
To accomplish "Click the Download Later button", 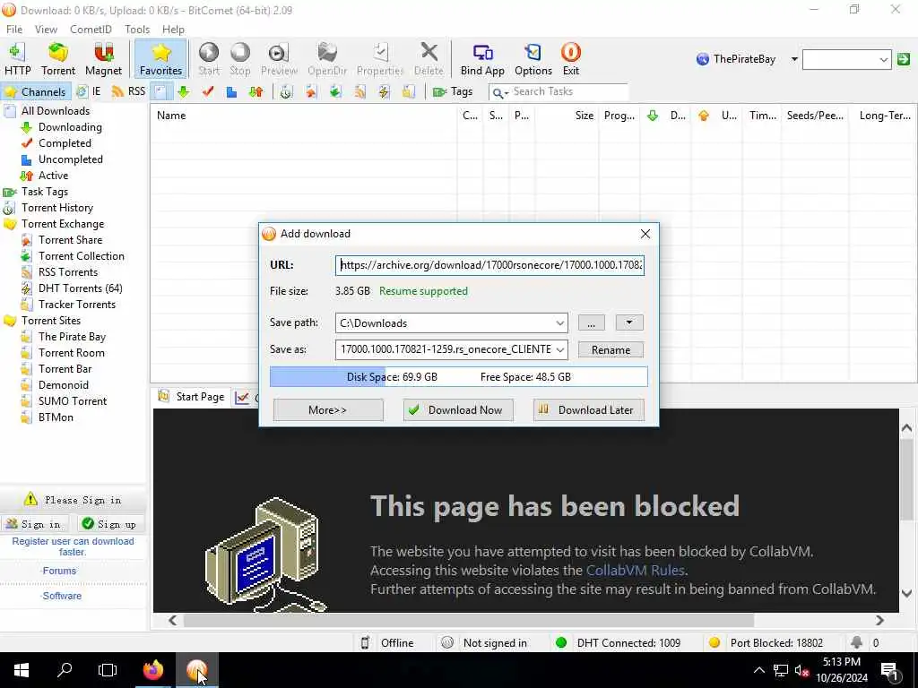I will (588, 410).
